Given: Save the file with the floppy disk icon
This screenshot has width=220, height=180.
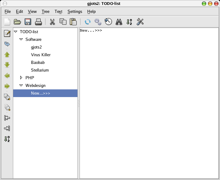Looking at the screenshot, I should click(28, 22).
